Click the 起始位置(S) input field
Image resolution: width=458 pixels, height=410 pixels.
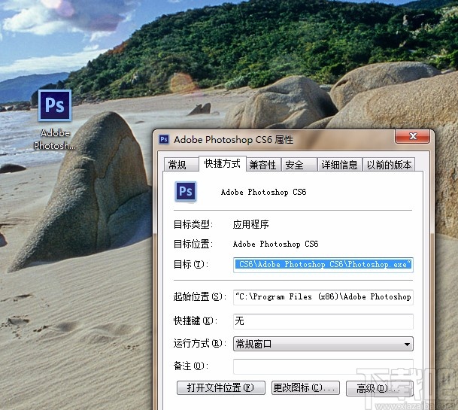pyautogui.click(x=323, y=297)
